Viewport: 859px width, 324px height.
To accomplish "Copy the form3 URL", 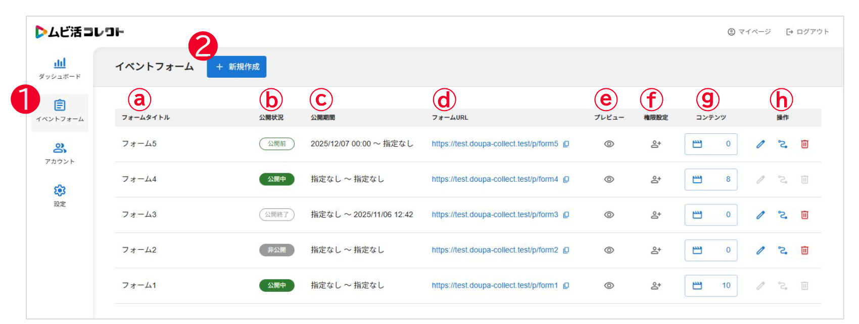I will [566, 214].
